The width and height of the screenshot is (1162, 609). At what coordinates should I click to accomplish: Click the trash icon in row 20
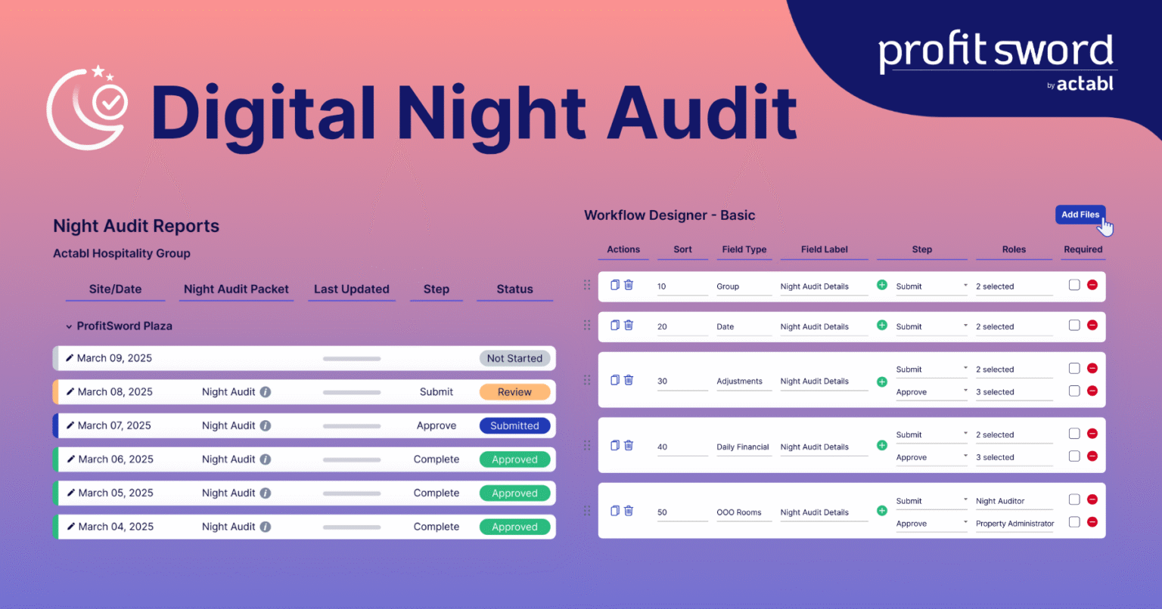click(x=628, y=326)
